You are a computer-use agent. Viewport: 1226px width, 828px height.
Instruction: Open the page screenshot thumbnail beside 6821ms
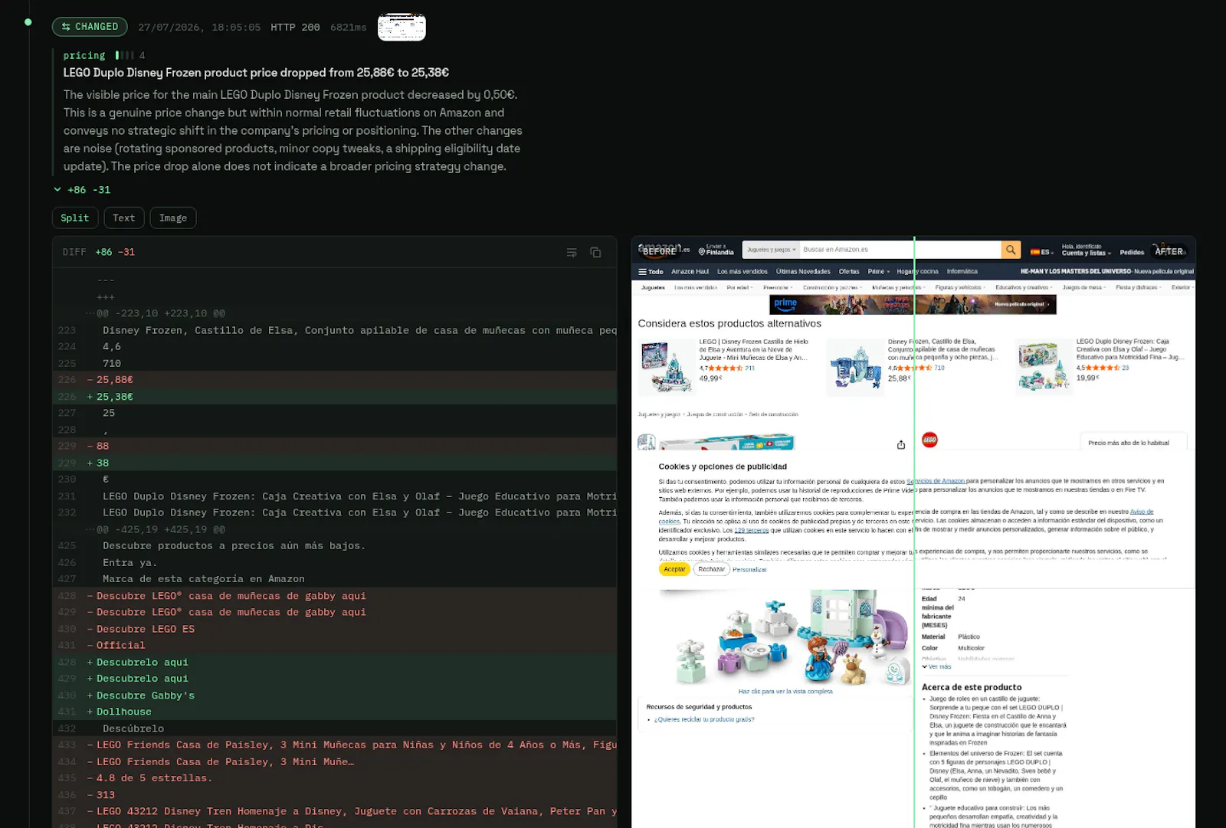pyautogui.click(x=402, y=27)
